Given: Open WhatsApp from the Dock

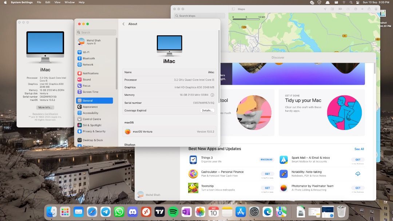Looking at the screenshot, I should point(119,212).
